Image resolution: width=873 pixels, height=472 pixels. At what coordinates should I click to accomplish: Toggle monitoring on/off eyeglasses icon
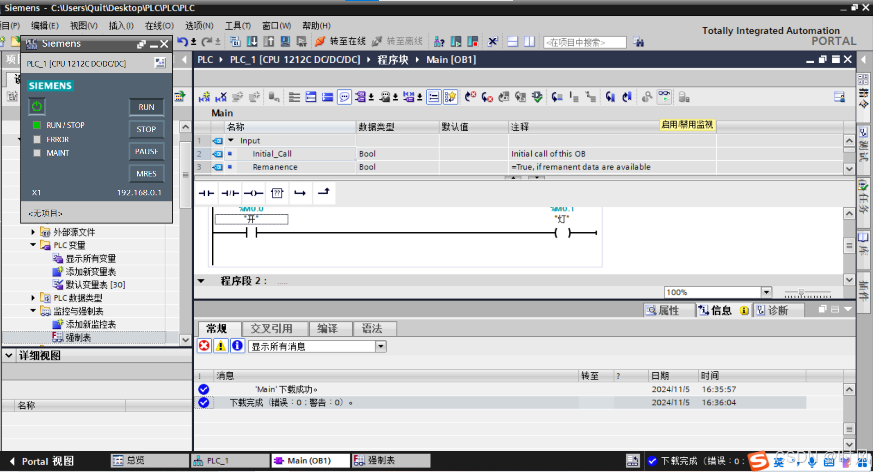[664, 97]
